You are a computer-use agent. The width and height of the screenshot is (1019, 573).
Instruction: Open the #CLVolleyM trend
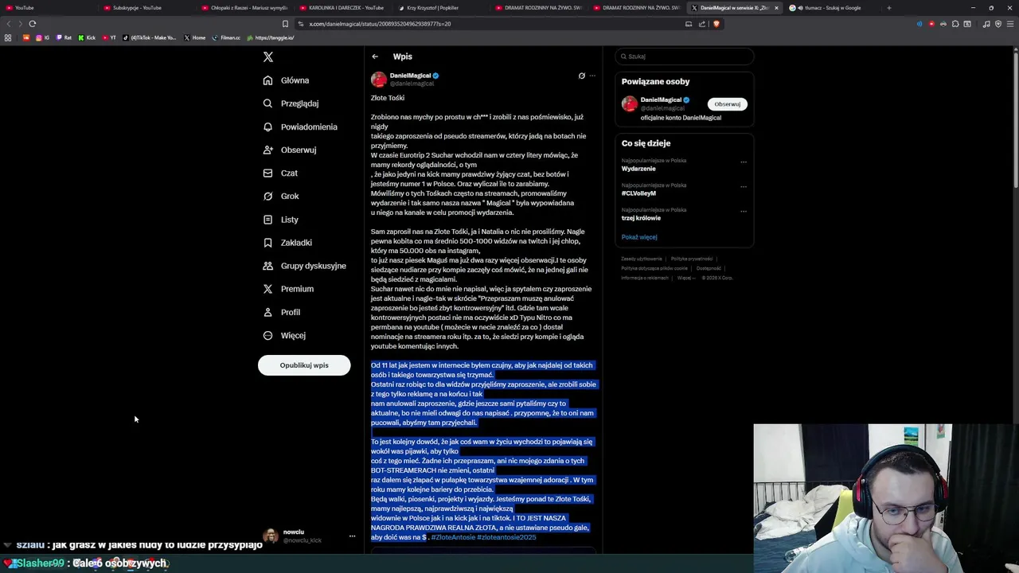[x=638, y=193]
